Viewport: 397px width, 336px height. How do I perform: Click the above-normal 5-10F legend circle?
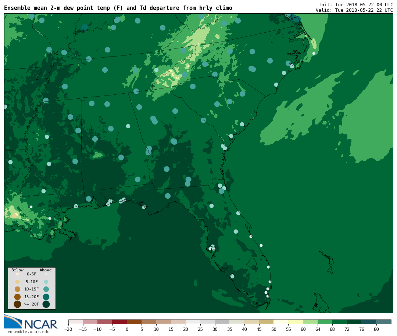point(46,282)
